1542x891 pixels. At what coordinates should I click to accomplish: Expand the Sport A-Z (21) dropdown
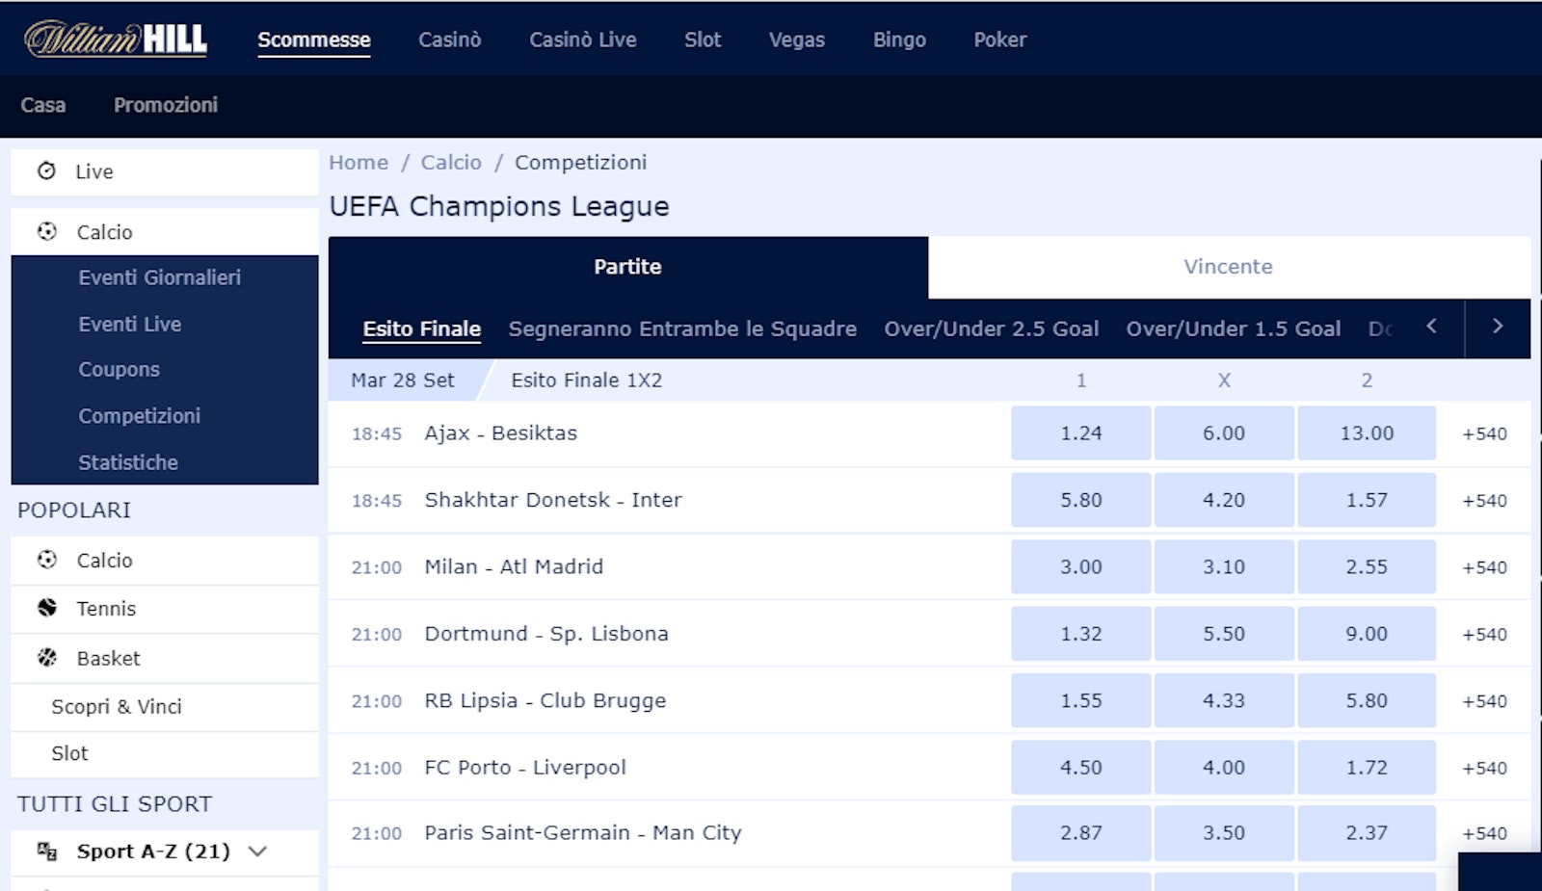coord(257,852)
